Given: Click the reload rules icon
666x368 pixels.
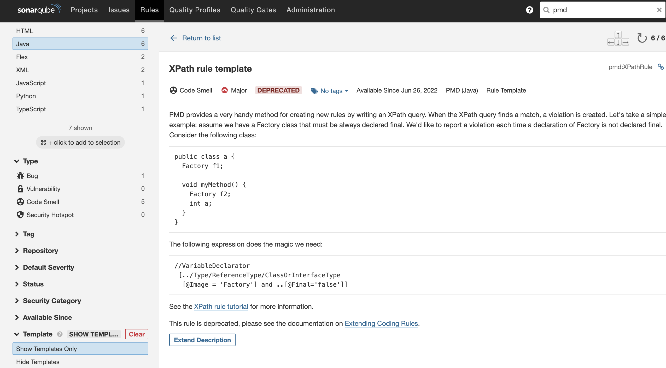Looking at the screenshot, I should 642,38.
